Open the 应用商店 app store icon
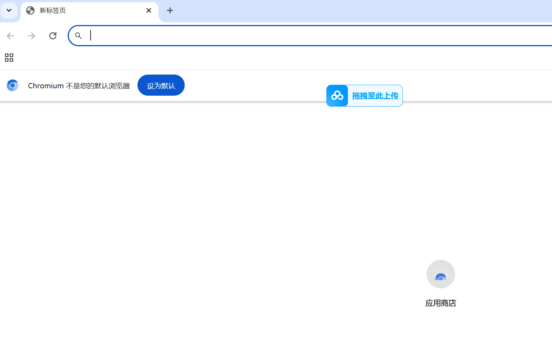The image size is (552, 364). click(x=441, y=274)
